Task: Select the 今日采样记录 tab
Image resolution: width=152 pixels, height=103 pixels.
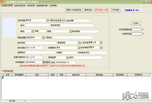Action: point(8,71)
